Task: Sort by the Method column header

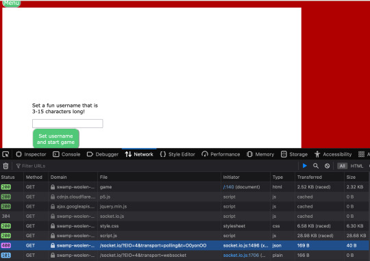Action: [36, 177]
